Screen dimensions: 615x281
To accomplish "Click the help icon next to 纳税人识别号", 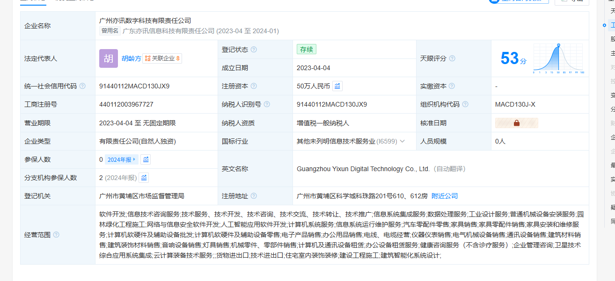I will tap(266, 104).
